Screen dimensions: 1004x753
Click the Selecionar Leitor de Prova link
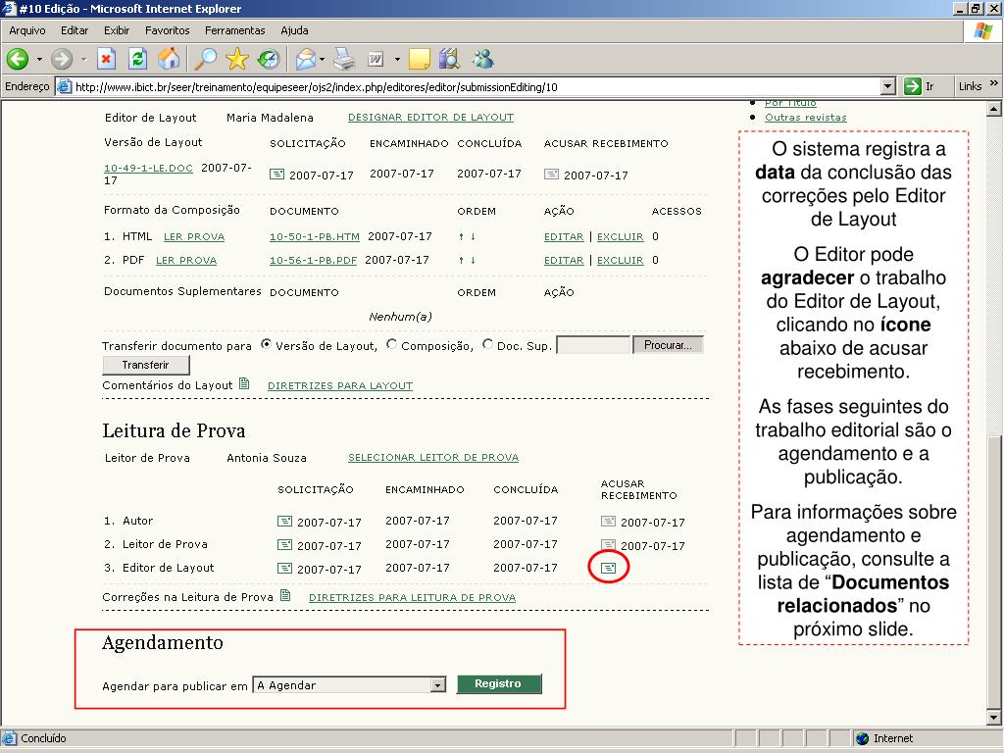(432, 458)
